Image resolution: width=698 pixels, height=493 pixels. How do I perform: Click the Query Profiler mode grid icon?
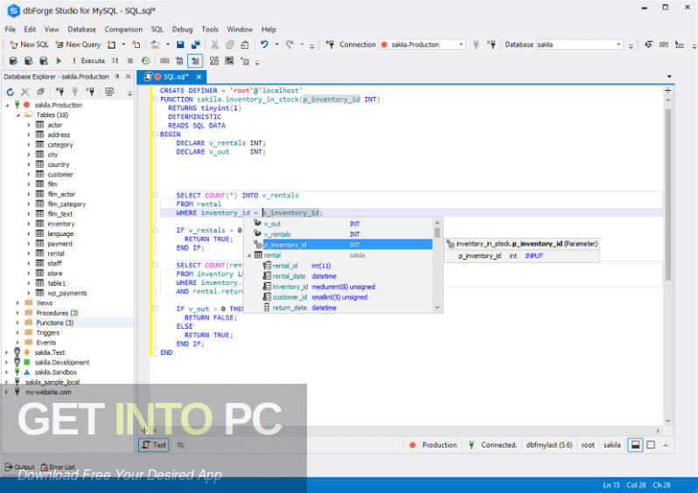coord(214,60)
